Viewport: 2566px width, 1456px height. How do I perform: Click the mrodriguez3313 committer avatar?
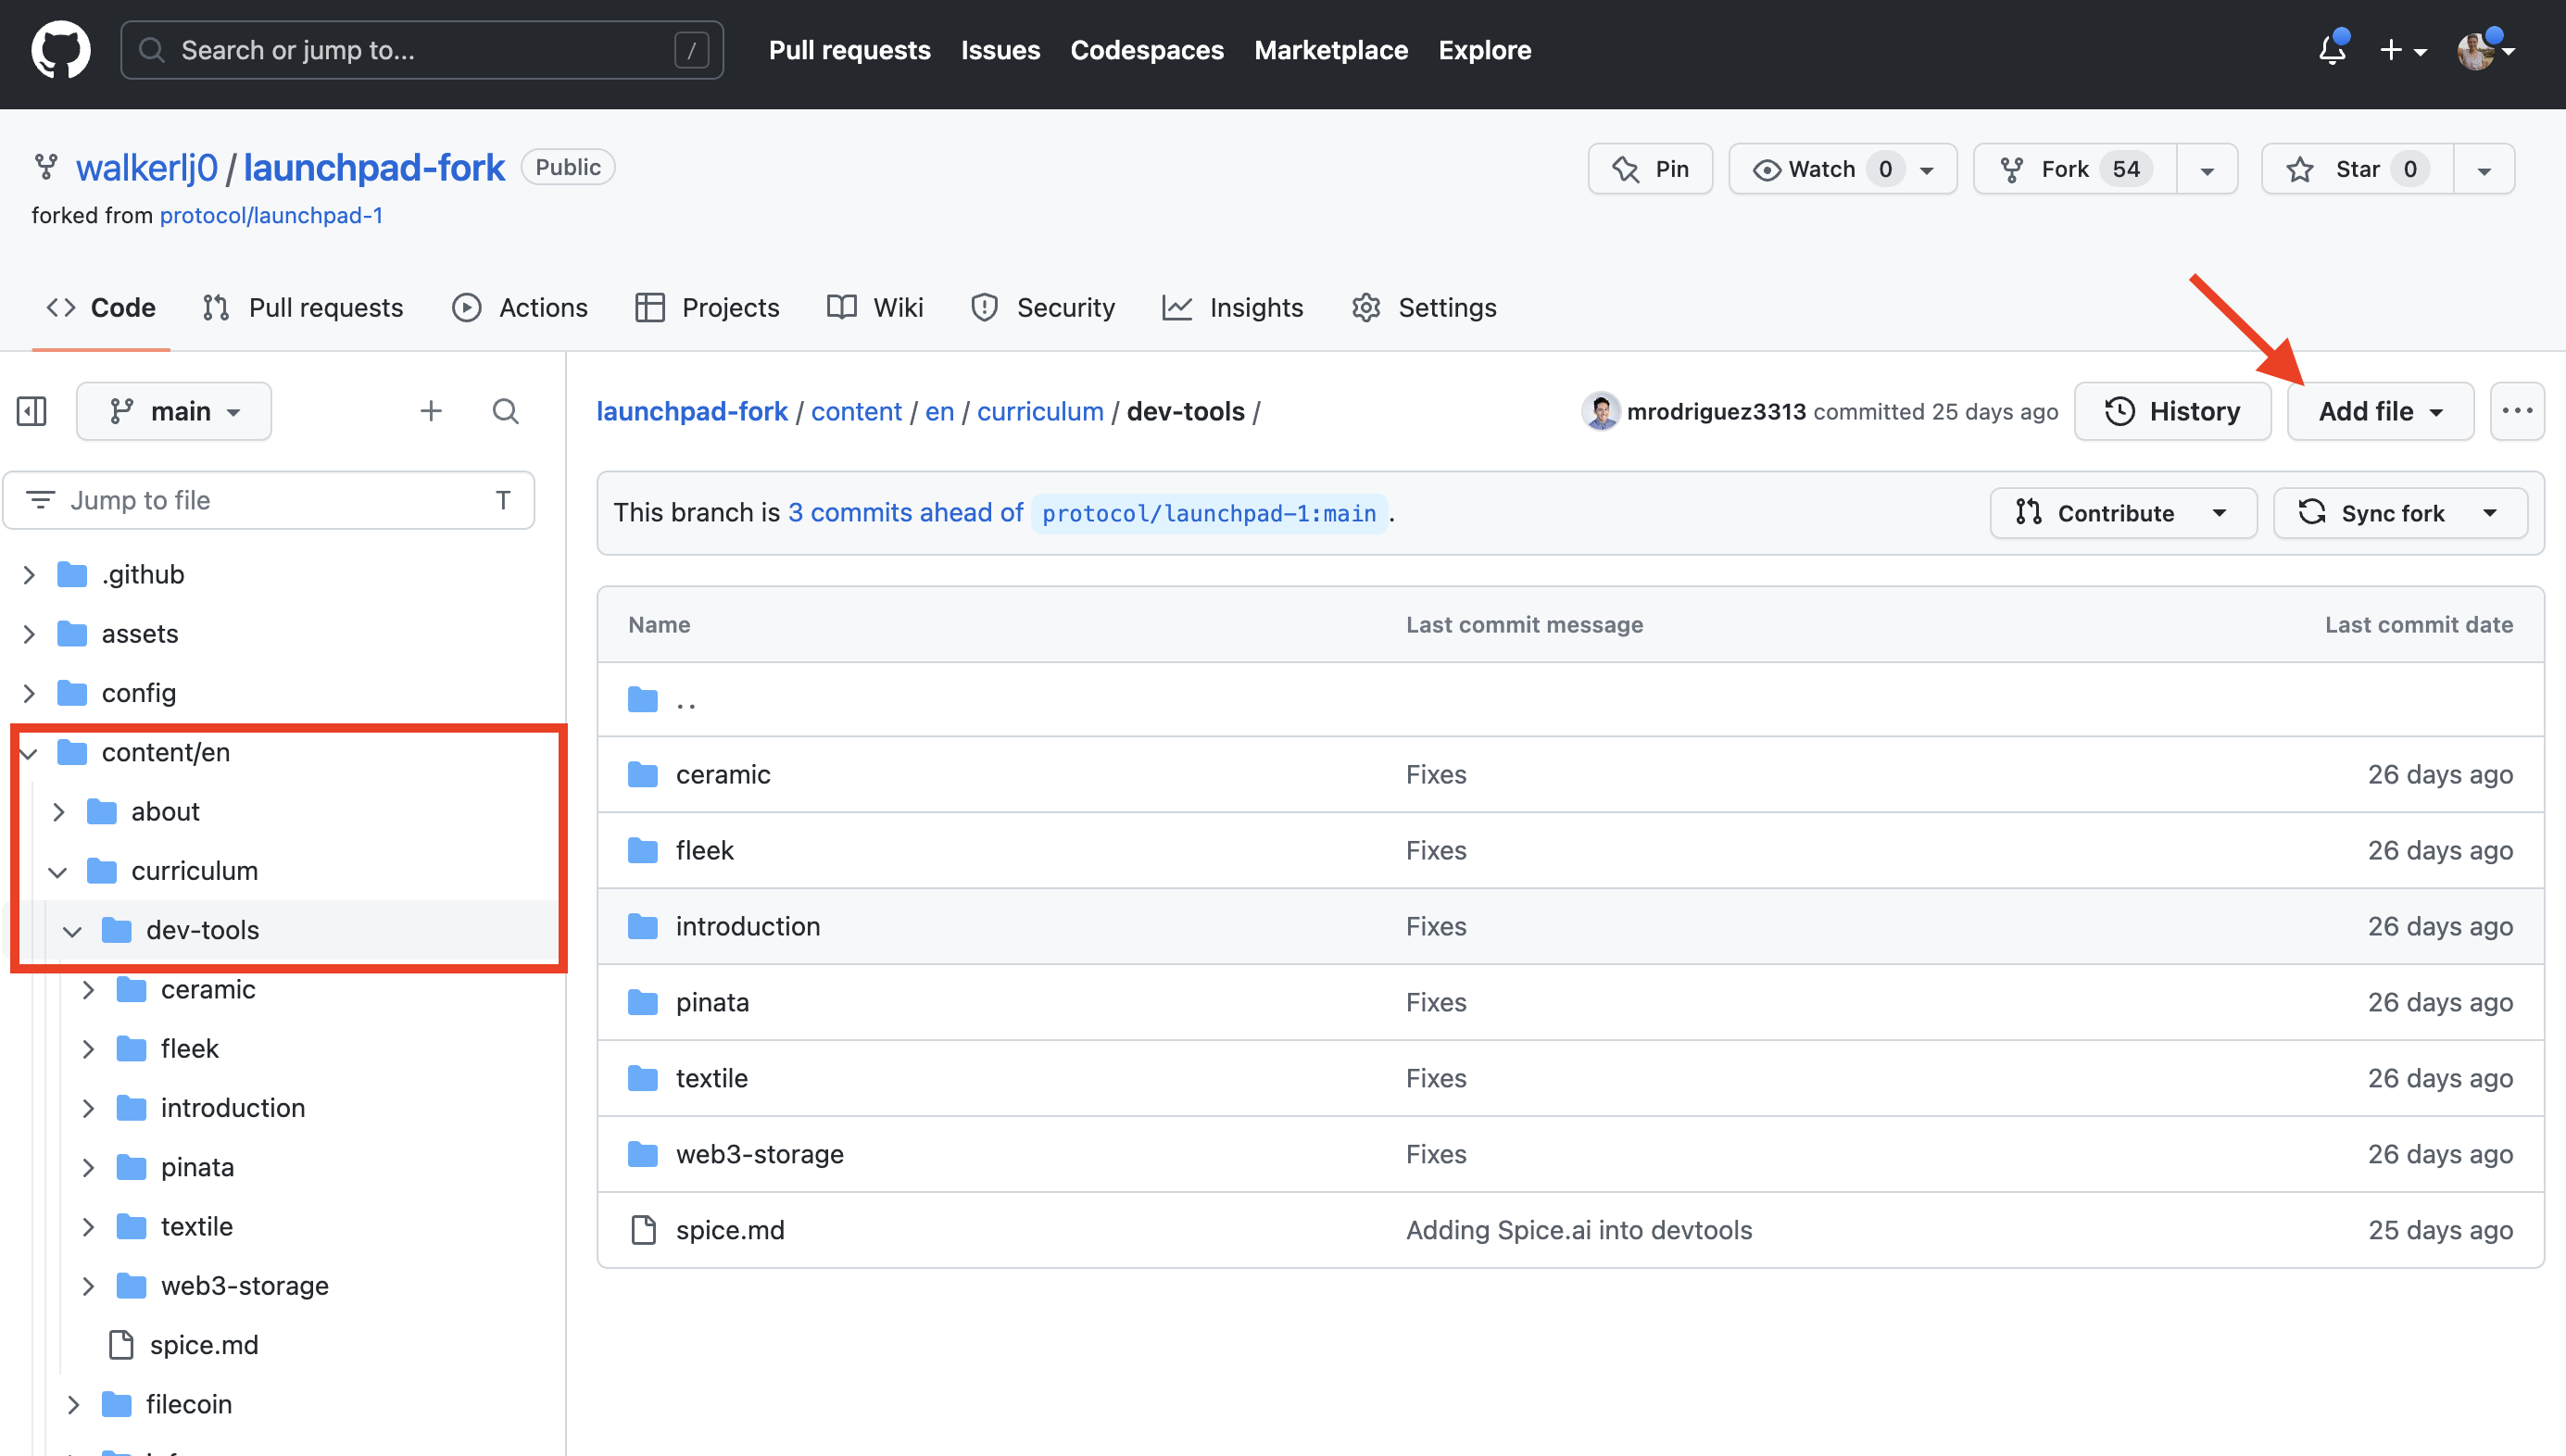coord(1600,411)
